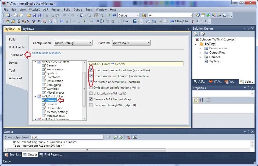Click the No Tool programmer button
Image resolution: width=258 pixels, height=166 pixels.
coord(198,21)
